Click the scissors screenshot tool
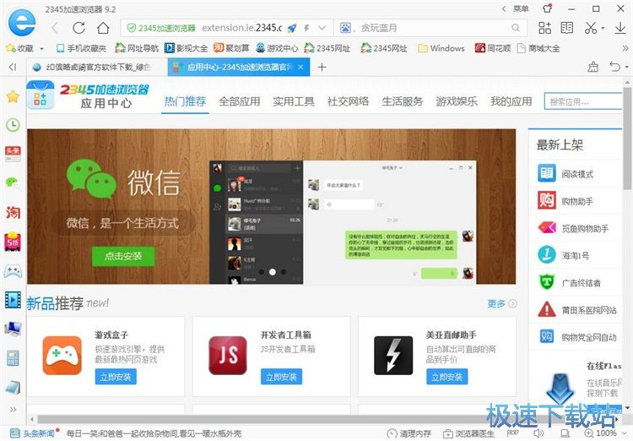The width and height of the screenshot is (633, 441). (591, 28)
